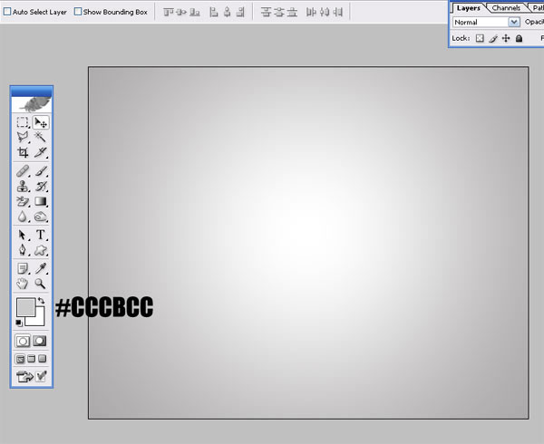Open the Layers tab
The height and width of the screenshot is (444, 544).
(x=468, y=7)
